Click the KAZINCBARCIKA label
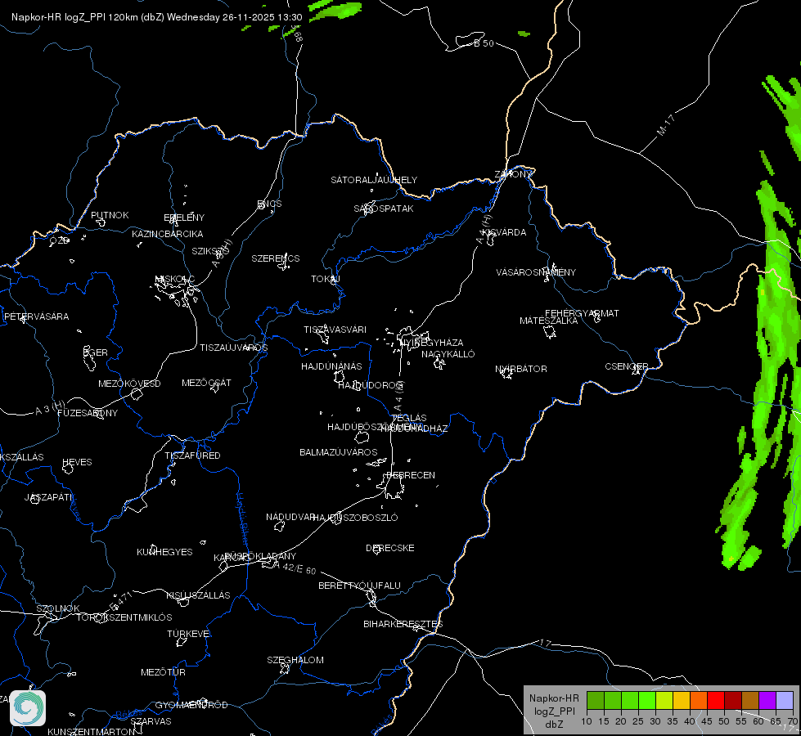This screenshot has height=736, width=801. pyautogui.click(x=168, y=234)
